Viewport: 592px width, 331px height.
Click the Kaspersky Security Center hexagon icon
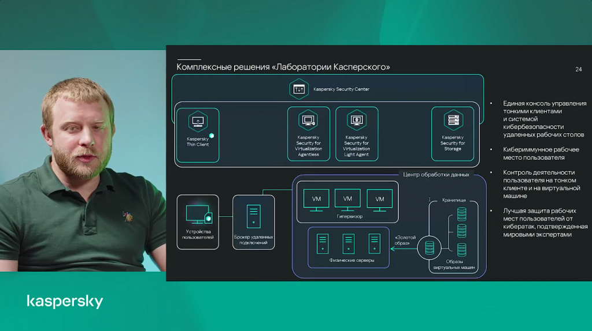299,89
